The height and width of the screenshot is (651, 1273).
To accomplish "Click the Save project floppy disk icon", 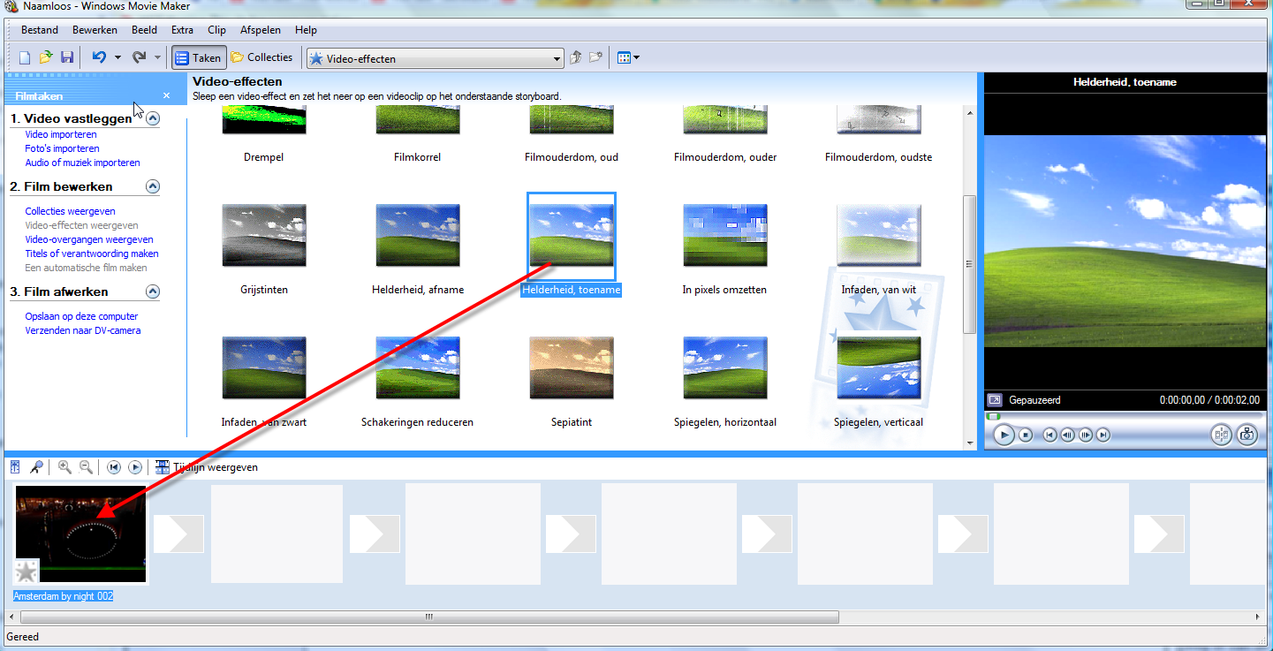I will tap(67, 58).
